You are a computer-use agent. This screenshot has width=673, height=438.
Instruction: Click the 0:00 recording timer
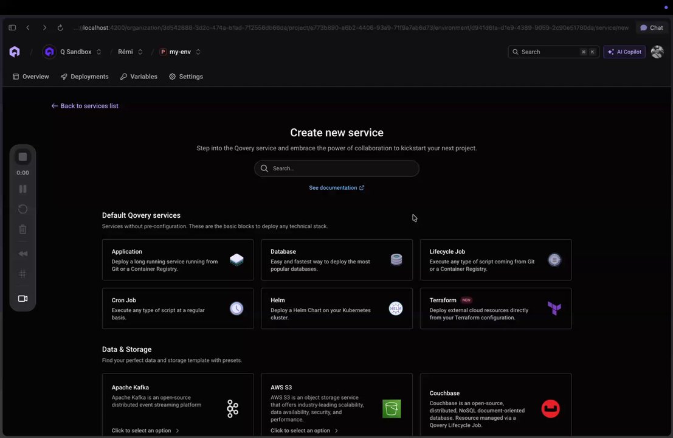[22, 173]
